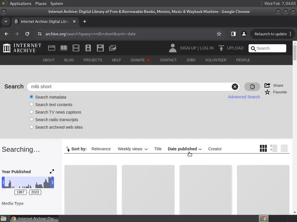297x222 pixels.
Task: Select Search archived web sites option
Action: 31,127
